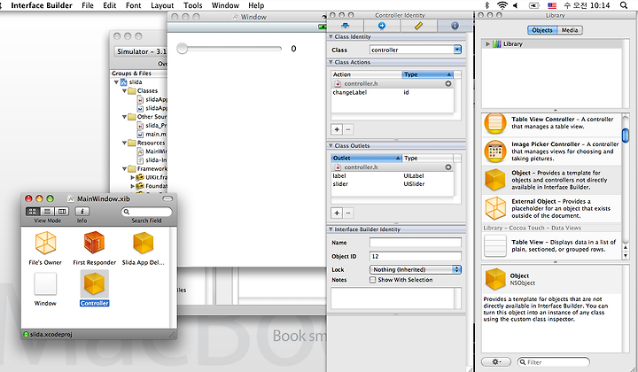The height and width of the screenshot is (372, 638).
Task: Add a new class action
Action: [337, 129]
